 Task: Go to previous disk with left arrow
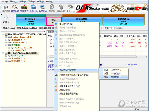pyautogui.click(x=4, y=18)
